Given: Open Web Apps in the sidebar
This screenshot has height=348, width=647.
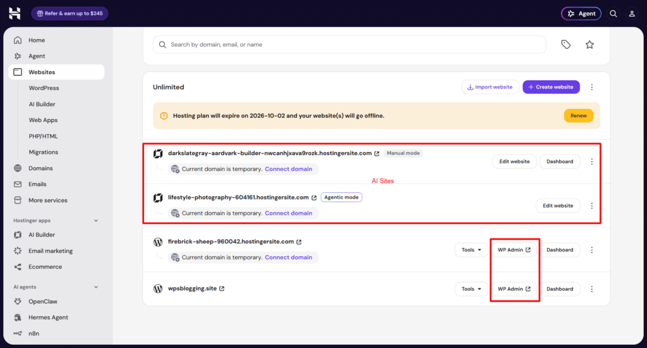Looking at the screenshot, I should [x=43, y=120].
